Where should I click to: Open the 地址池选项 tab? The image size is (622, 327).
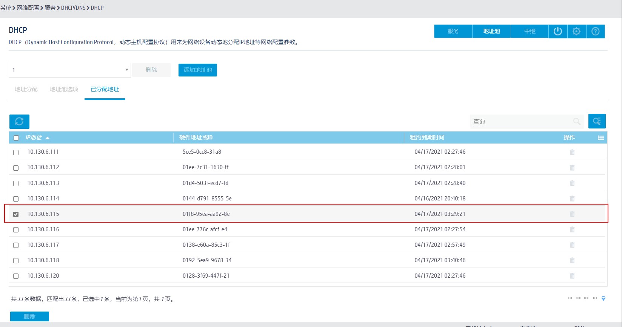point(64,89)
